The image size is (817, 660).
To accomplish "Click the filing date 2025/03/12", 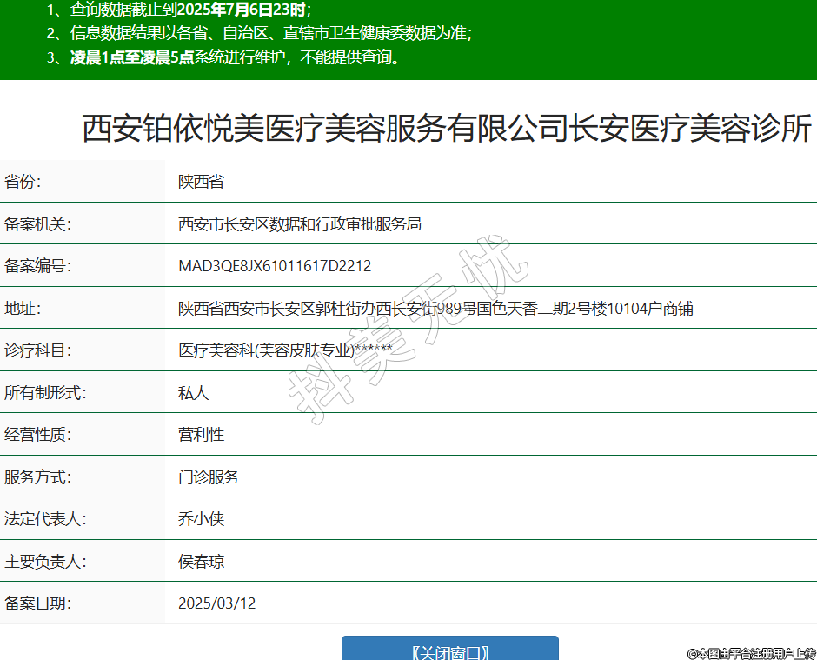I will point(216,603).
